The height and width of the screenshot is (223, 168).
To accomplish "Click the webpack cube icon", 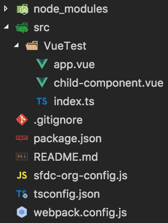I will 22,212.
